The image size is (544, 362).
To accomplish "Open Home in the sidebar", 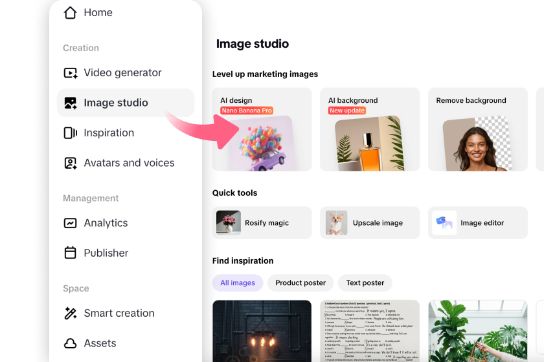I will pyautogui.click(x=98, y=12).
